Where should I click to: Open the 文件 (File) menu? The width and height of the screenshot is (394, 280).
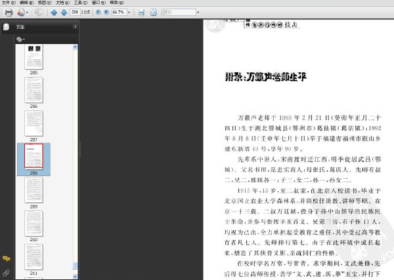pyautogui.click(x=9, y=3)
